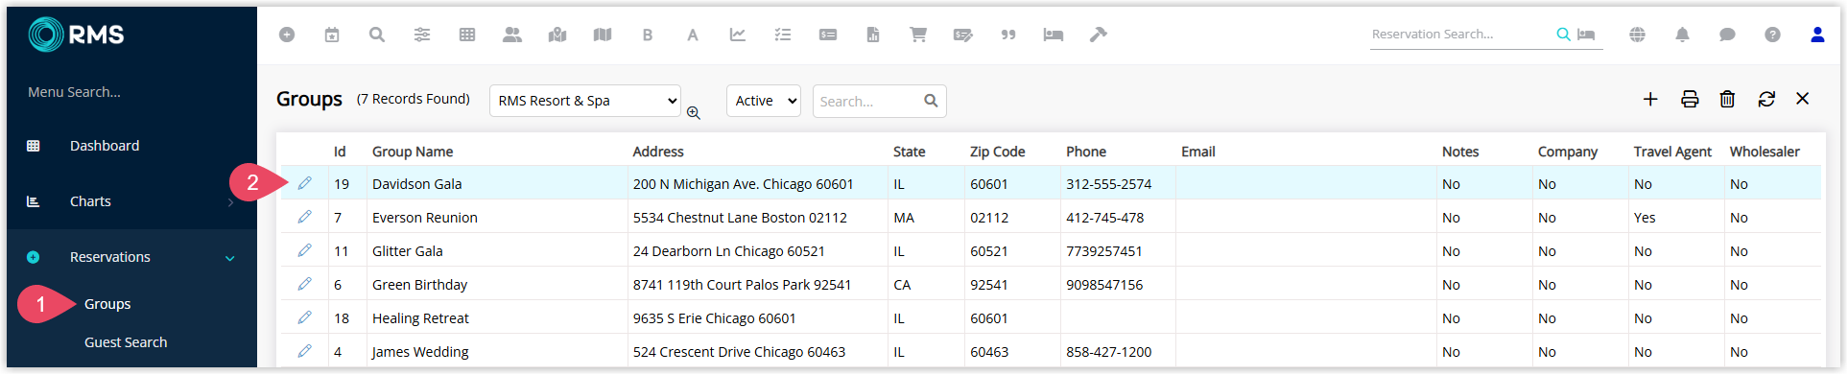
Task: Click the bed toolbar icon
Action: 1054,35
